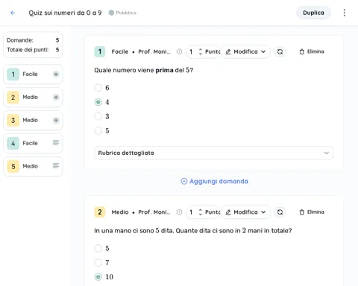This screenshot has height=286, width=358.
Task: Jump to question 4 Facile in sidebar
Action: [x=33, y=143]
